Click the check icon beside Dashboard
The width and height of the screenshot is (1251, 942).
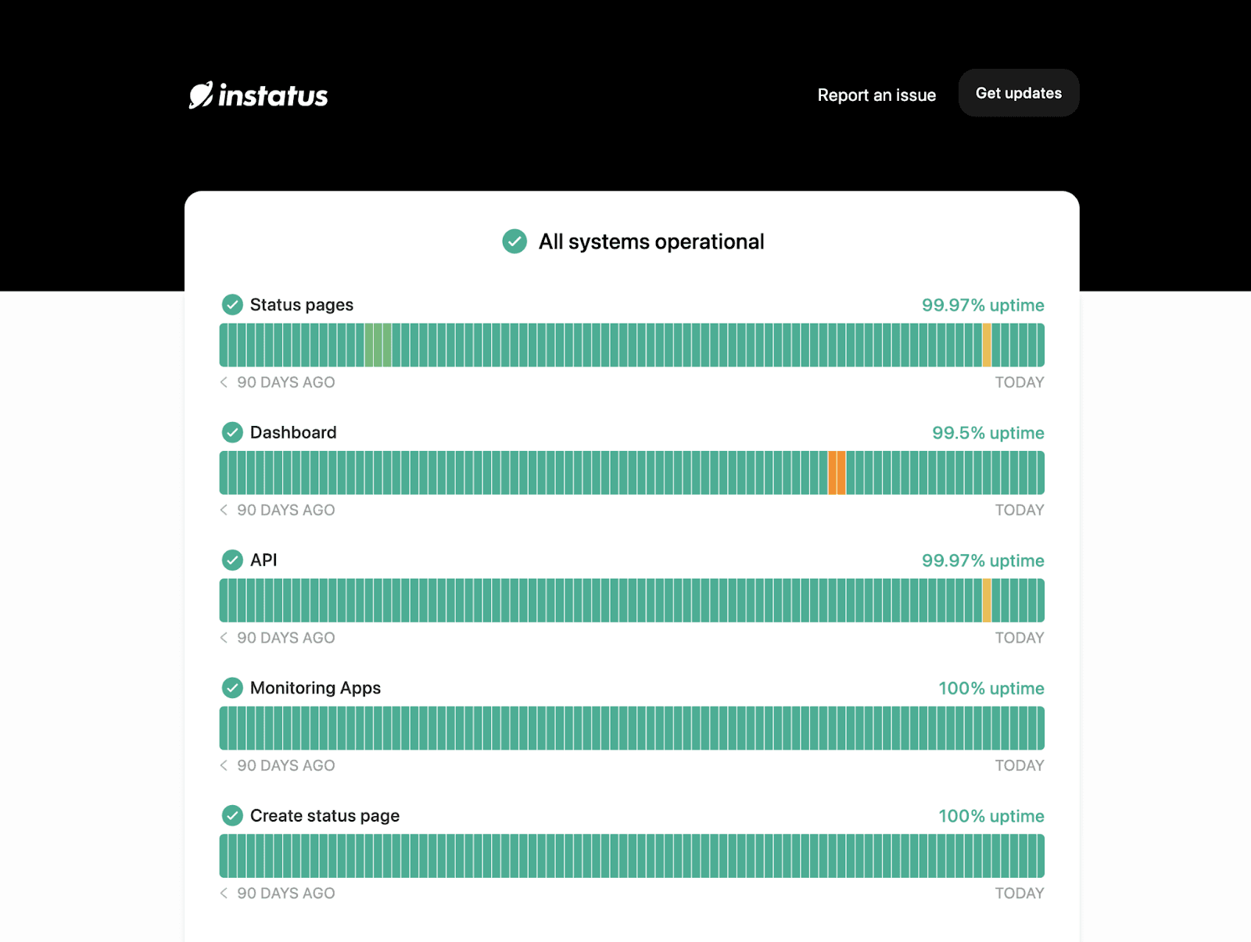click(x=232, y=432)
